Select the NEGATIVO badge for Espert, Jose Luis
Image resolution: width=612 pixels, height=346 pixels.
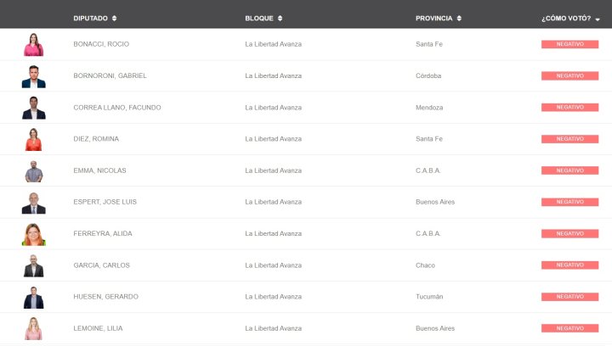tap(569, 202)
